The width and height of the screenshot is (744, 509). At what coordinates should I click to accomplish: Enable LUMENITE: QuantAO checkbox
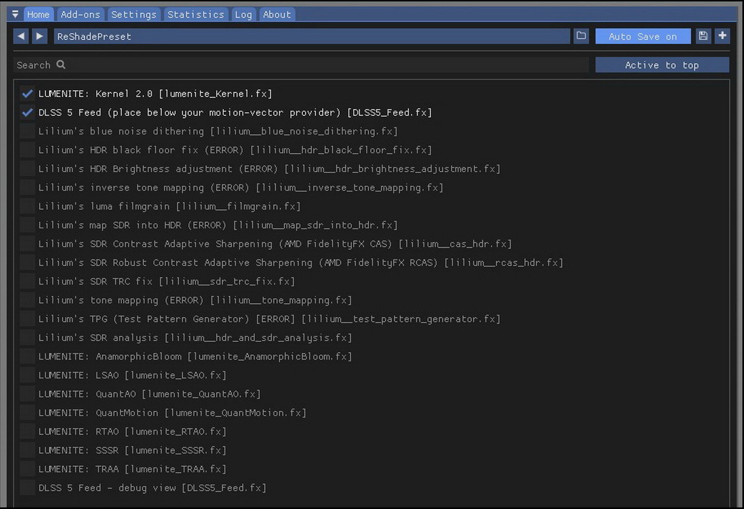tap(27, 394)
